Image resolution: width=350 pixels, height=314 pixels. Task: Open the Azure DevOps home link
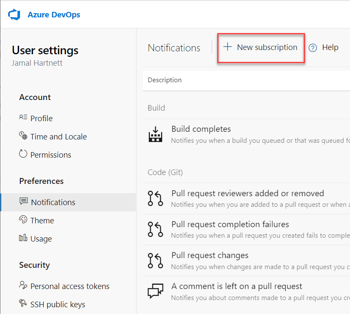tap(54, 15)
